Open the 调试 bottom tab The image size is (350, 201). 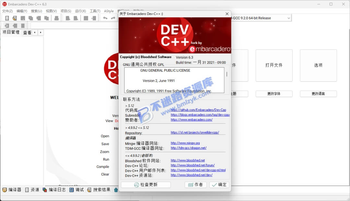pyautogui.click(x=76, y=190)
